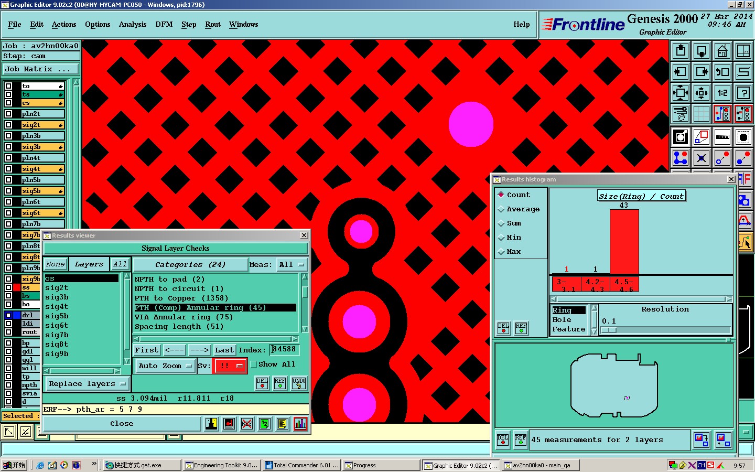Screen dimensions: 755x472
Task: Open the Replace layers dropdown
Action: click(87, 384)
